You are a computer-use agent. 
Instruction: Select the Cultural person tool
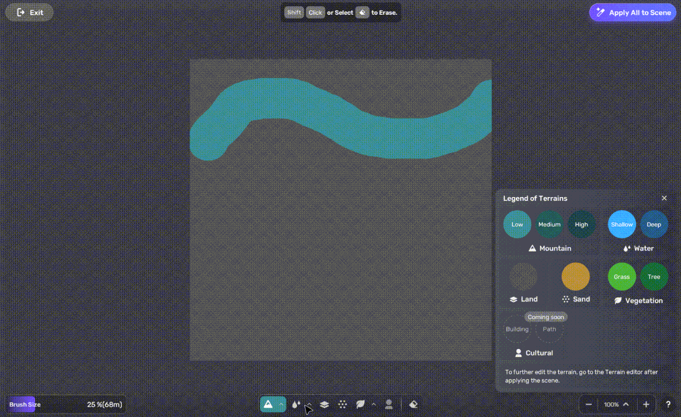click(389, 404)
